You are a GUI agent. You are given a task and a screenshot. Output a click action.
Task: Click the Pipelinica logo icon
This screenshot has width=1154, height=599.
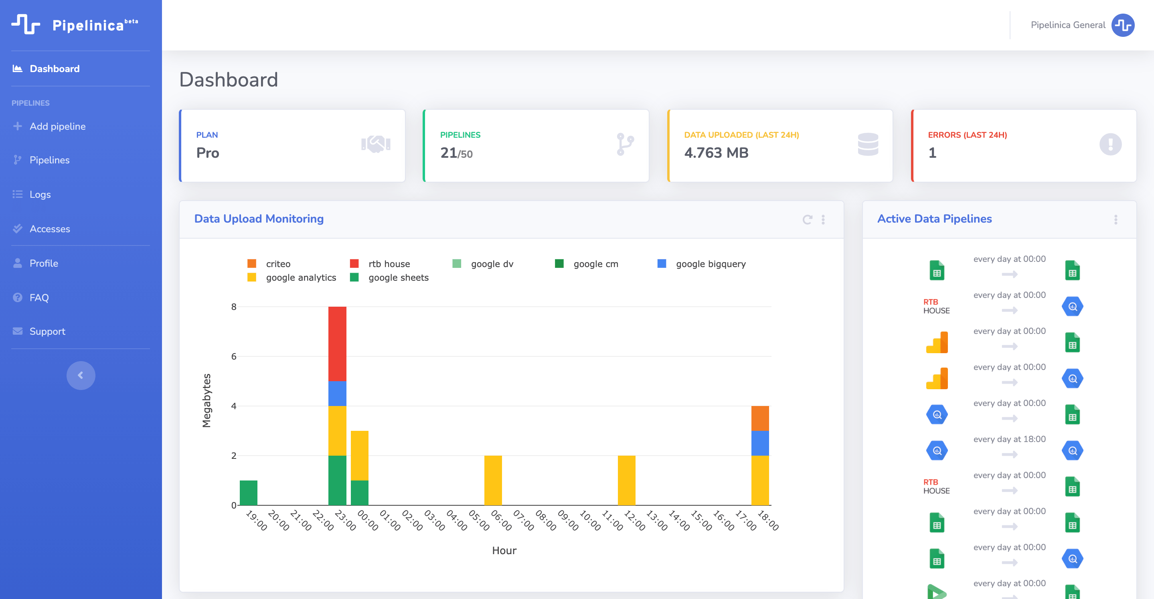pyautogui.click(x=26, y=24)
